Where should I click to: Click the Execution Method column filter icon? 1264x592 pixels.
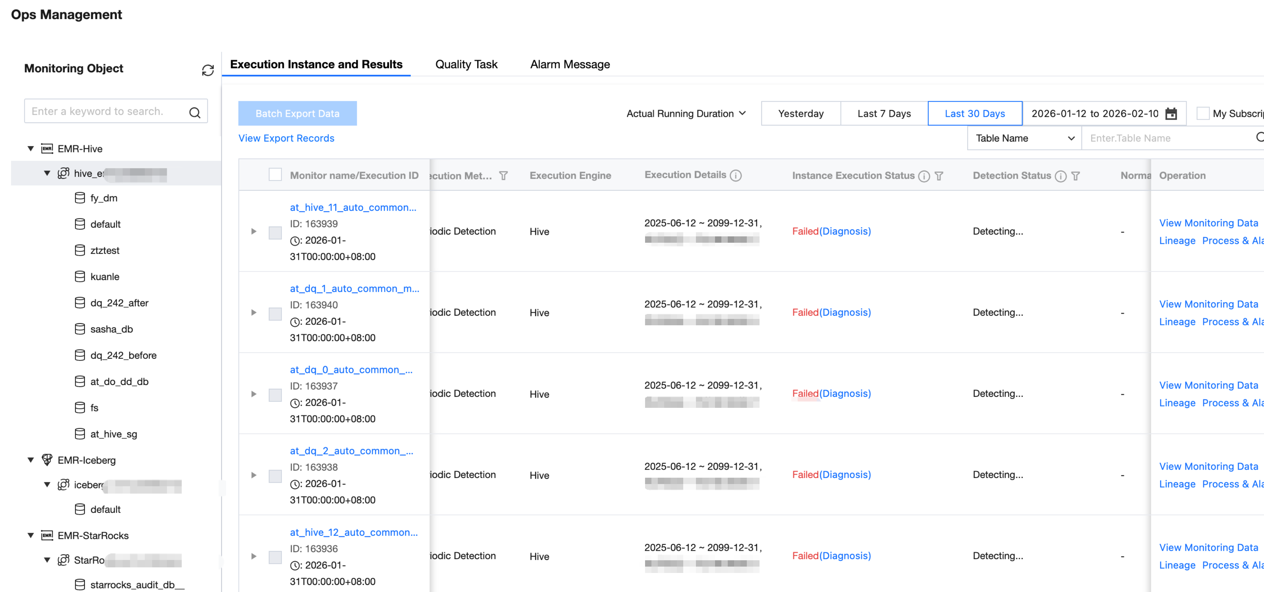click(503, 176)
